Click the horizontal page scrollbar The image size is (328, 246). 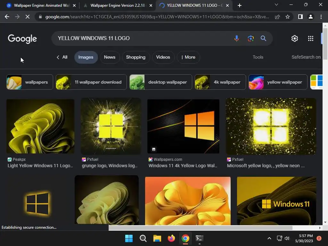[x=201, y=228]
